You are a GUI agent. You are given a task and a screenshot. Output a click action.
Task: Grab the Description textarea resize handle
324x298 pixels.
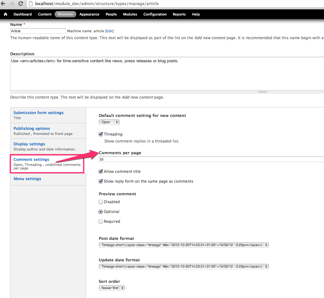click(262, 92)
